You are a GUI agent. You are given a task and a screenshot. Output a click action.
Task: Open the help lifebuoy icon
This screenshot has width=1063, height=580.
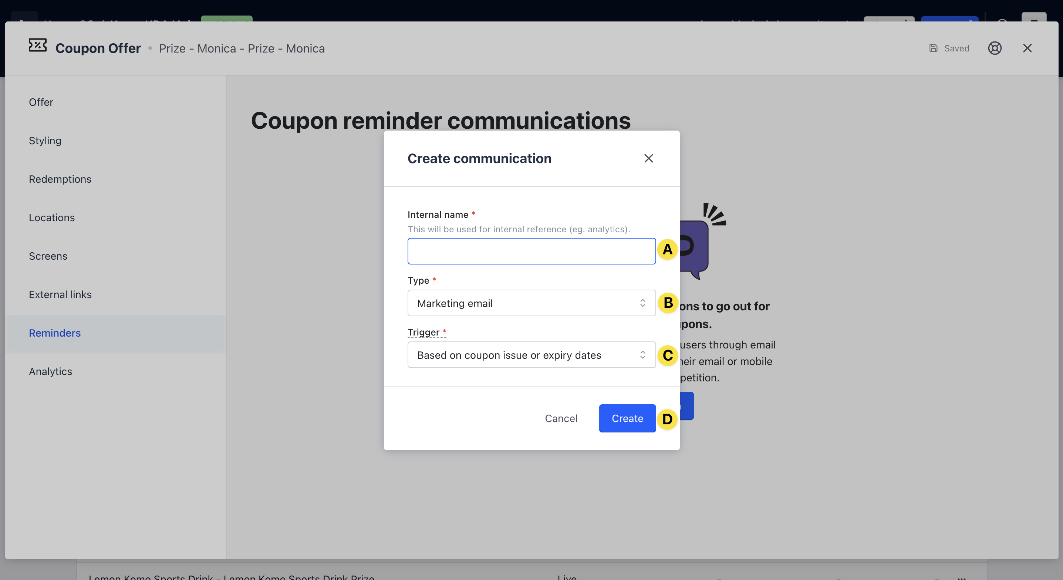point(995,48)
